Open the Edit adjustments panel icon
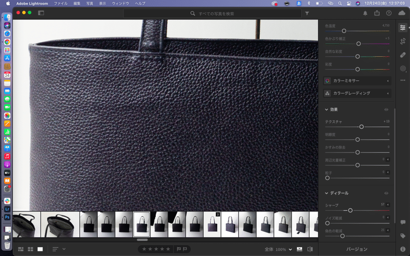The image size is (410, 256). point(403,28)
